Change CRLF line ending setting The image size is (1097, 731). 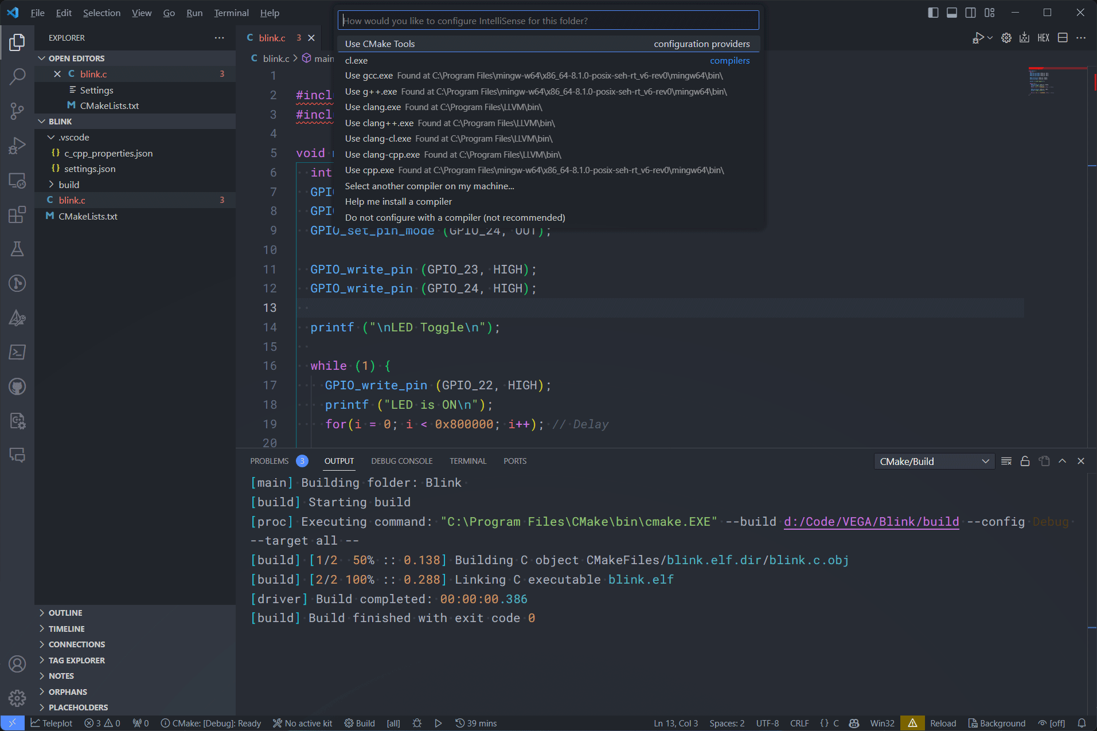pos(799,723)
